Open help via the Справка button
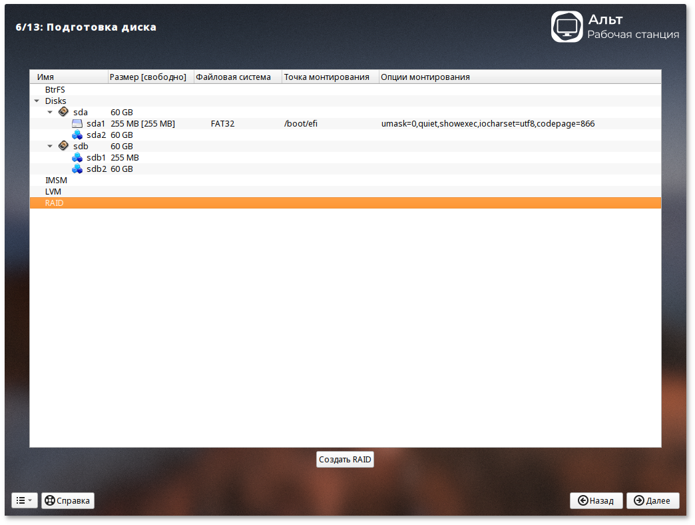The height and width of the screenshot is (525, 695). click(68, 500)
